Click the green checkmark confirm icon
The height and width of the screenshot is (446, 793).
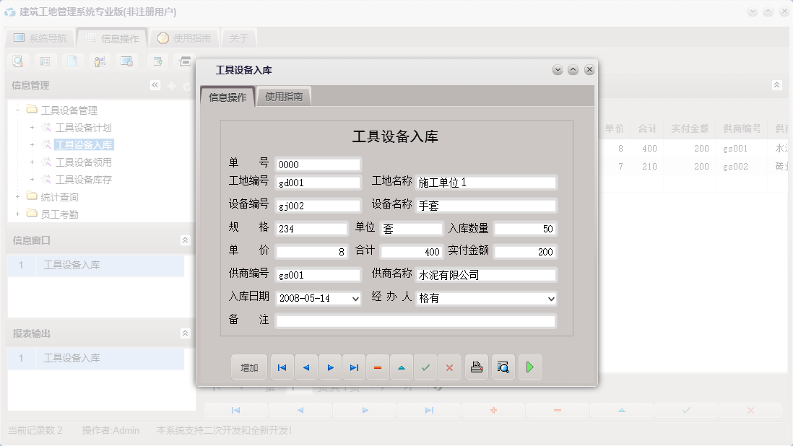coord(425,367)
